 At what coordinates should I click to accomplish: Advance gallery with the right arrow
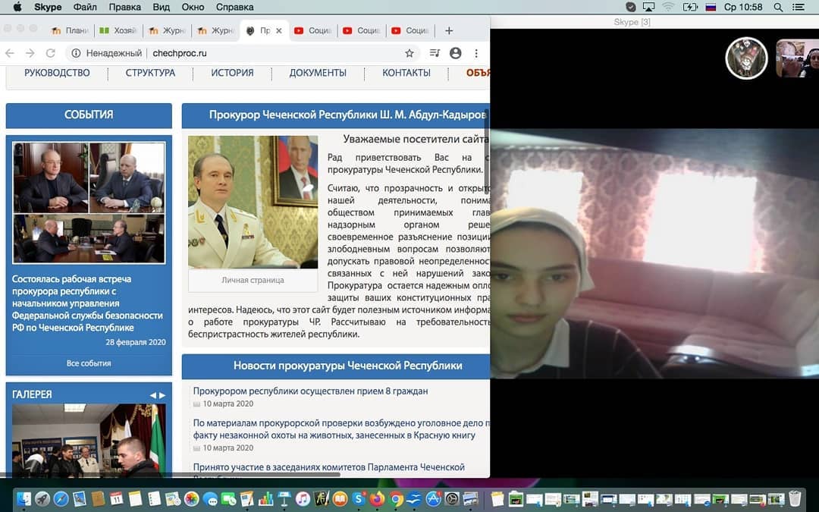pyautogui.click(x=162, y=395)
